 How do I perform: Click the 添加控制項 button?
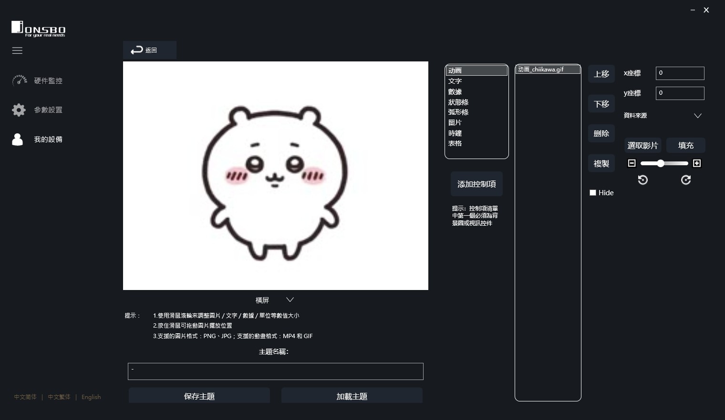476,184
